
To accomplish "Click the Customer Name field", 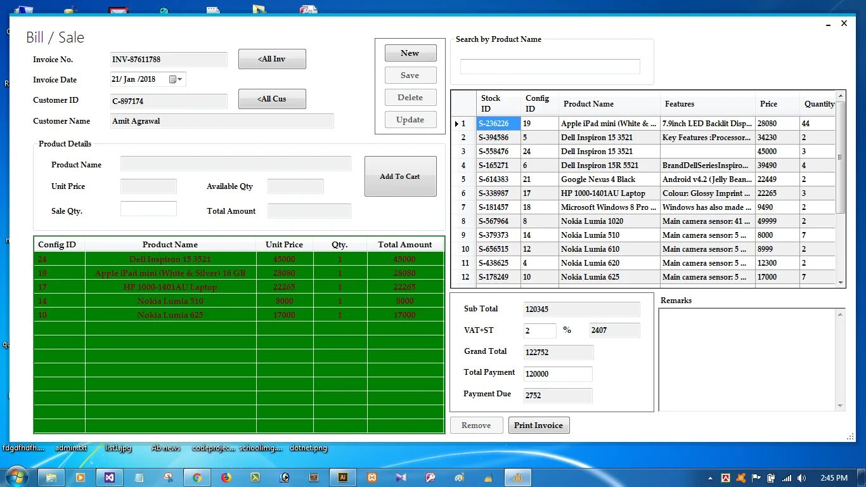I will 222,121.
